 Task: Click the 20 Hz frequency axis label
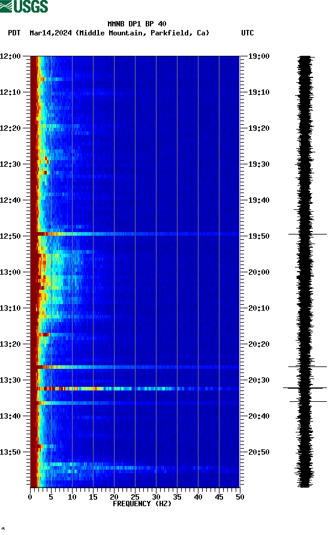point(115,497)
